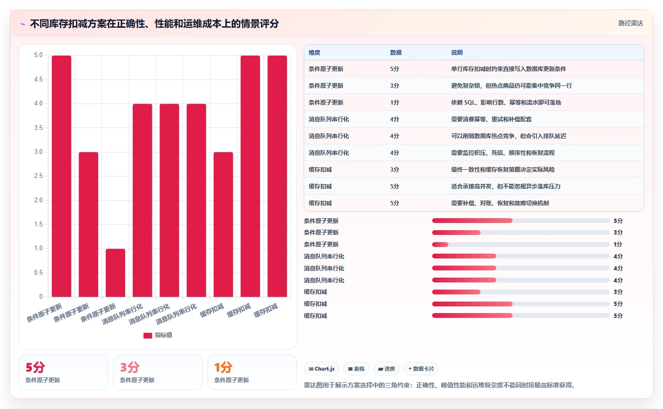Click the 条件原子更新 progress bar showing 5分
The image size is (663, 409).
point(521,221)
